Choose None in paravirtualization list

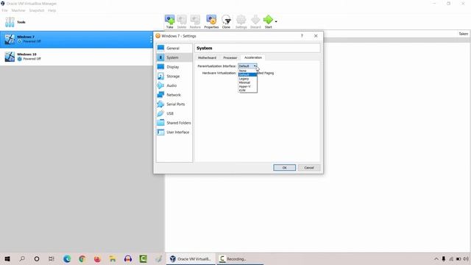247,71
